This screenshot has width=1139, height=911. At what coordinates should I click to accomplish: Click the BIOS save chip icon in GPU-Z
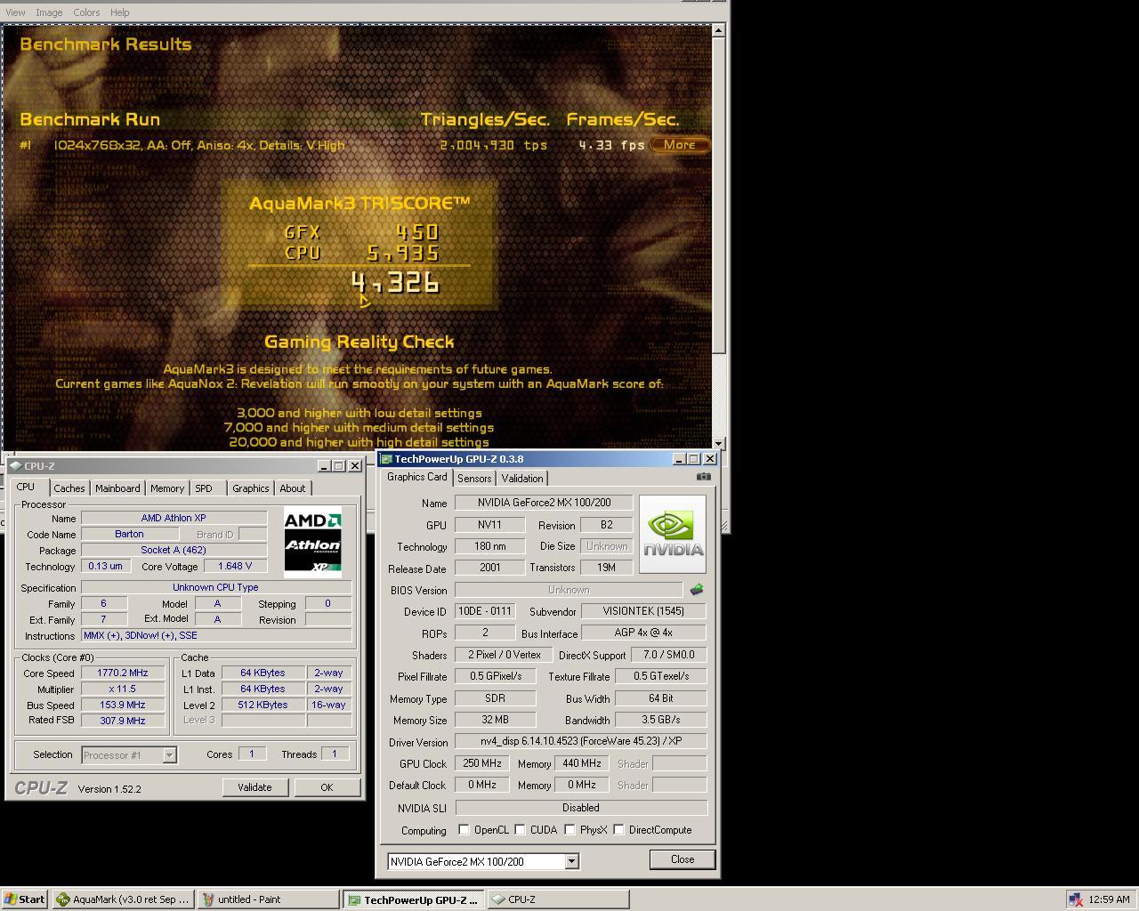tap(697, 589)
